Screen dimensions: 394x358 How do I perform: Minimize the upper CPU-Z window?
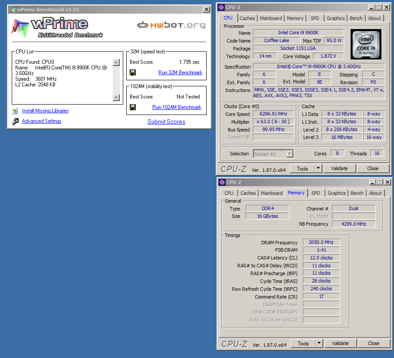click(371, 7)
